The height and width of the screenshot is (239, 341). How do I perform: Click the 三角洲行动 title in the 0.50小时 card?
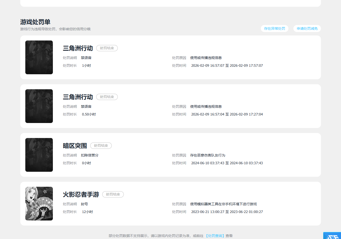coord(78,97)
